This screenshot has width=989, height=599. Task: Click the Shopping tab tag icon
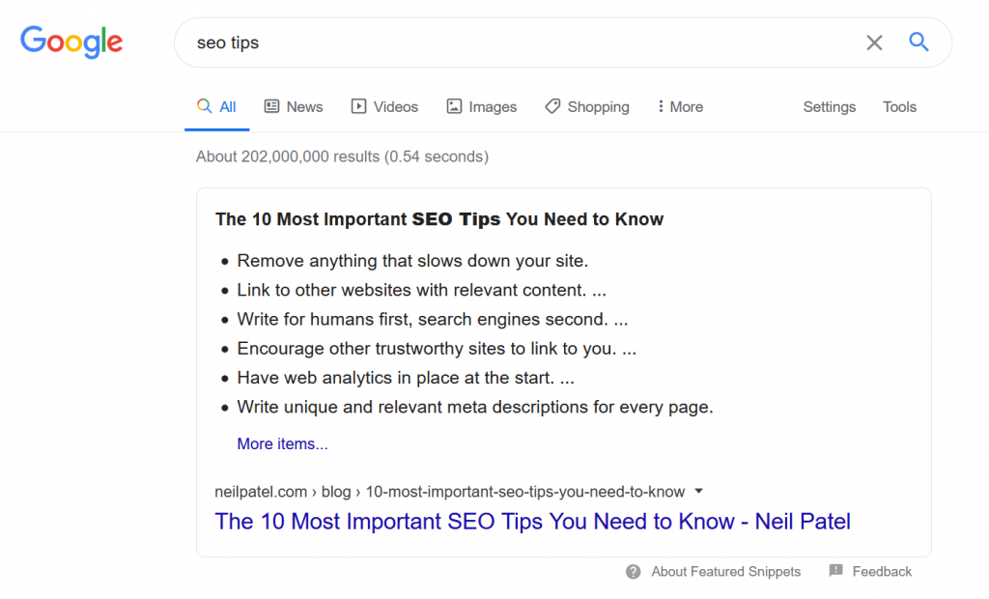(552, 106)
